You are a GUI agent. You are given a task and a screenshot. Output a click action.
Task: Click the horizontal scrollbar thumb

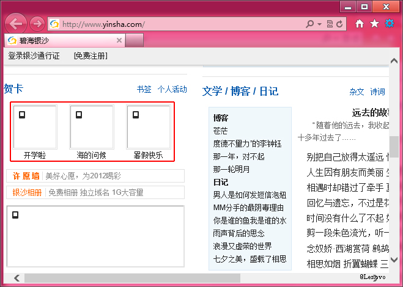(x=132, y=278)
